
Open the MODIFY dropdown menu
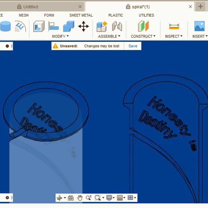[x=60, y=36]
